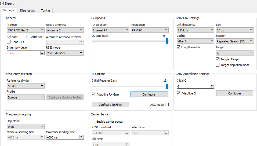Open the PA selection dropdown
This screenshot has width=257, height=146.
(x=110, y=30)
